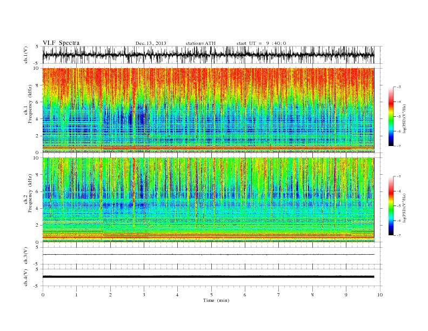Viewport: 428px width, 331px height.
Task: Click the "station=ATH" header label
Action: pos(200,43)
